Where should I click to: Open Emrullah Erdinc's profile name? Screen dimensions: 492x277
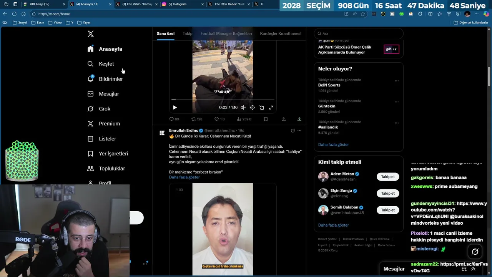183,130
